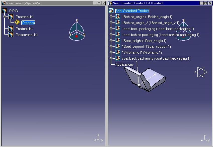213x147 pixels.
Task: Select 1Wireframe (1Wireframe.1) label
Action: coord(142,53)
